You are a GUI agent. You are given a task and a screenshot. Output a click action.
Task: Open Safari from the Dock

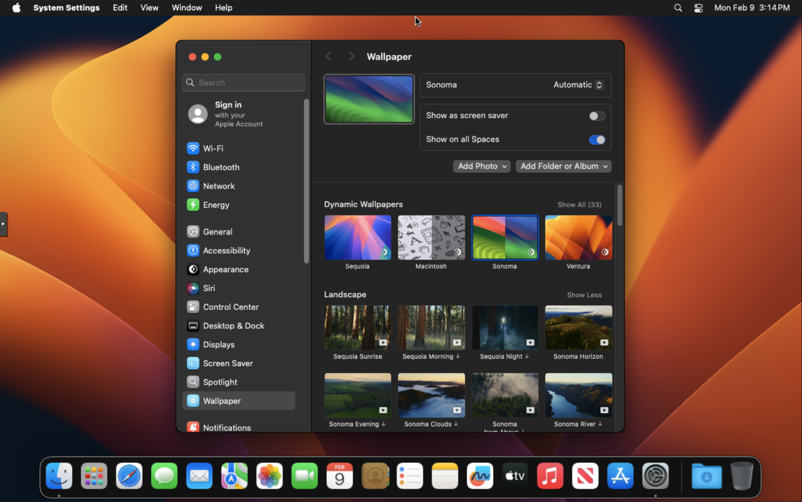(129, 476)
